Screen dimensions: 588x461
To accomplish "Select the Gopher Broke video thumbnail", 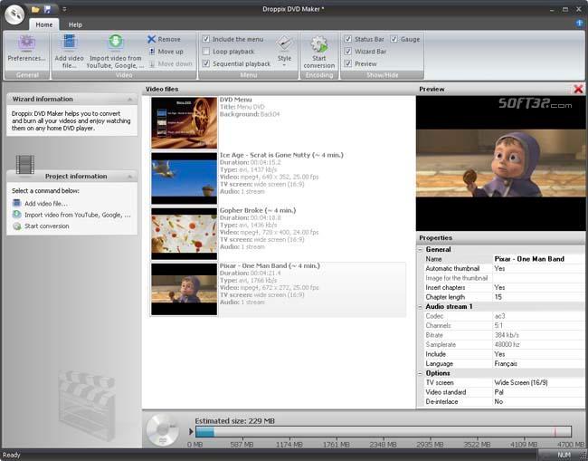I will [185, 234].
